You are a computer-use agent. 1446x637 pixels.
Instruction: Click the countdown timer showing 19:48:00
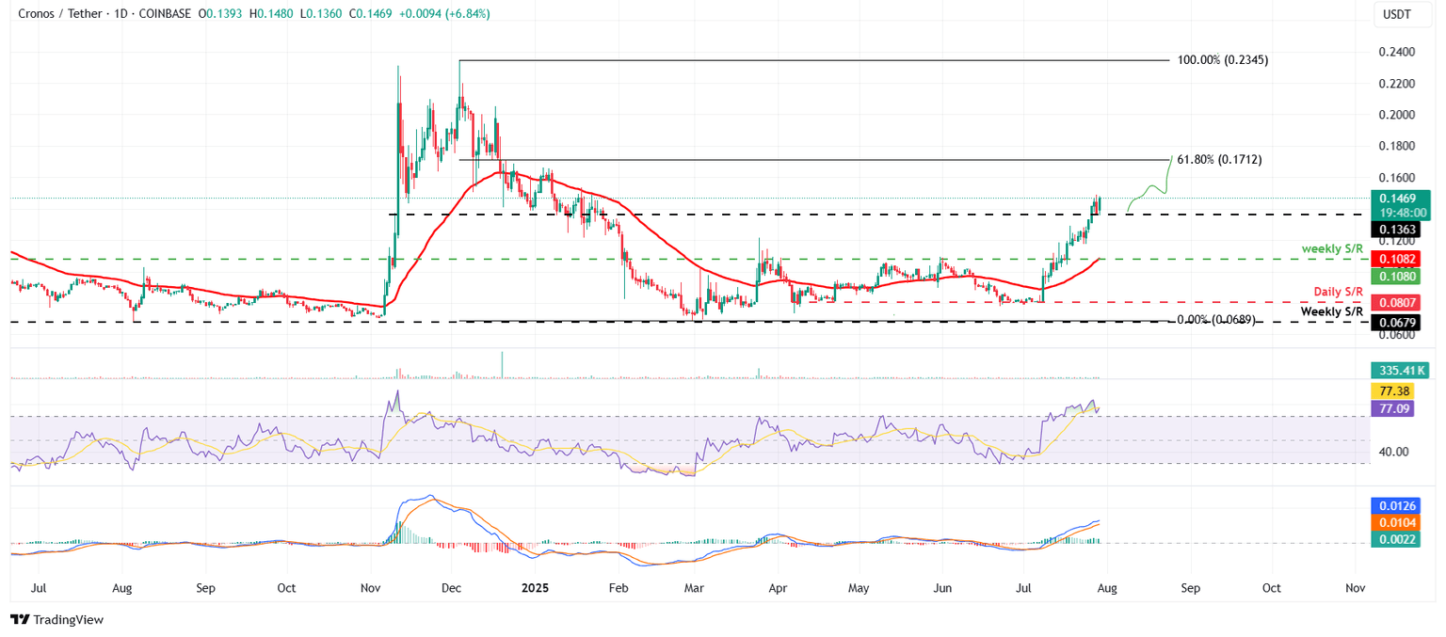pos(1402,213)
